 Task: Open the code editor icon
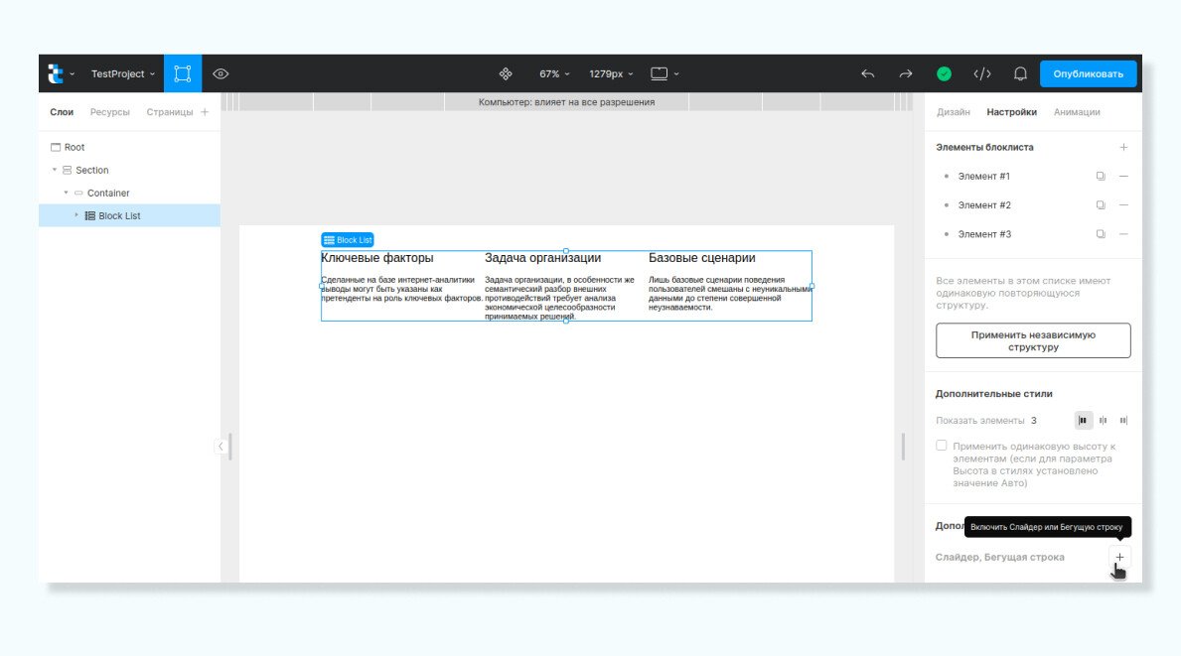pyautogui.click(x=982, y=73)
